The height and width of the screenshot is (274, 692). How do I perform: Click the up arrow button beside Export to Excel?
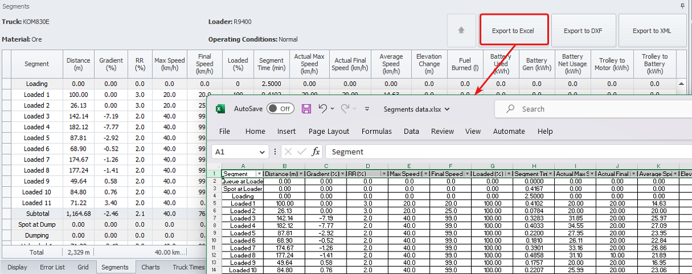tap(461, 31)
